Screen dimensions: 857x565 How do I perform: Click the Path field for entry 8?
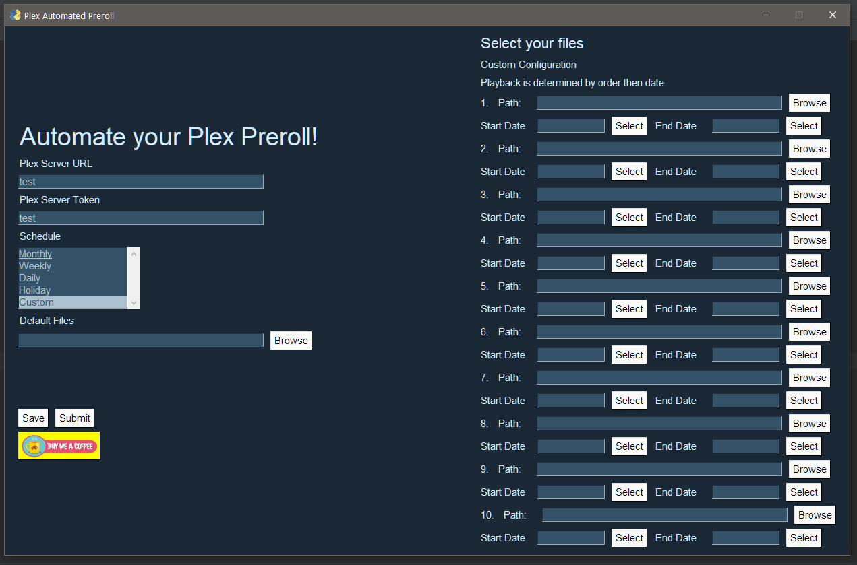[x=659, y=423]
